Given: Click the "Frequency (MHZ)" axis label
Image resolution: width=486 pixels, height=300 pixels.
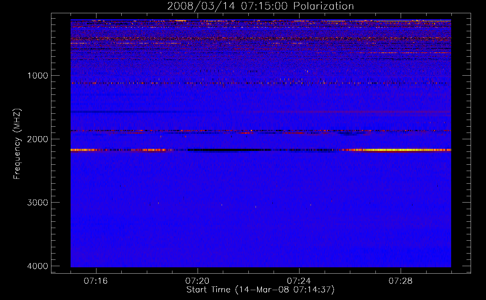Looking at the screenshot, I should [17, 144].
